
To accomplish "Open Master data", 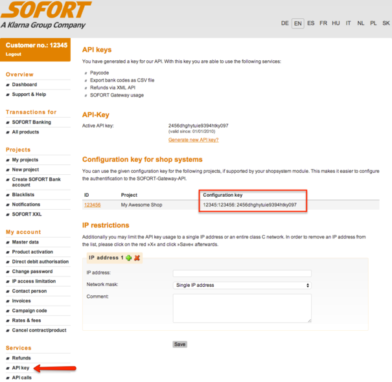I will 25,242.
